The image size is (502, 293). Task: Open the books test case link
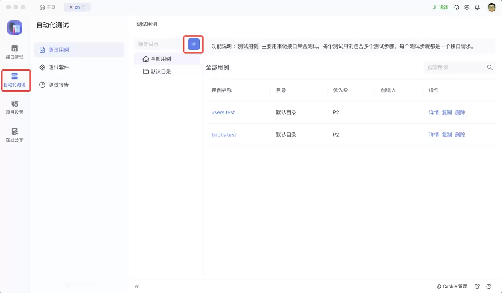pos(224,135)
